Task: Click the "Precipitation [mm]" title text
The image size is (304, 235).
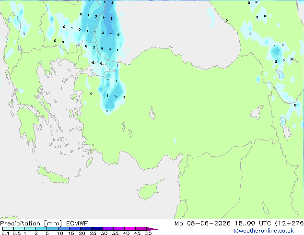Action: (x=31, y=223)
